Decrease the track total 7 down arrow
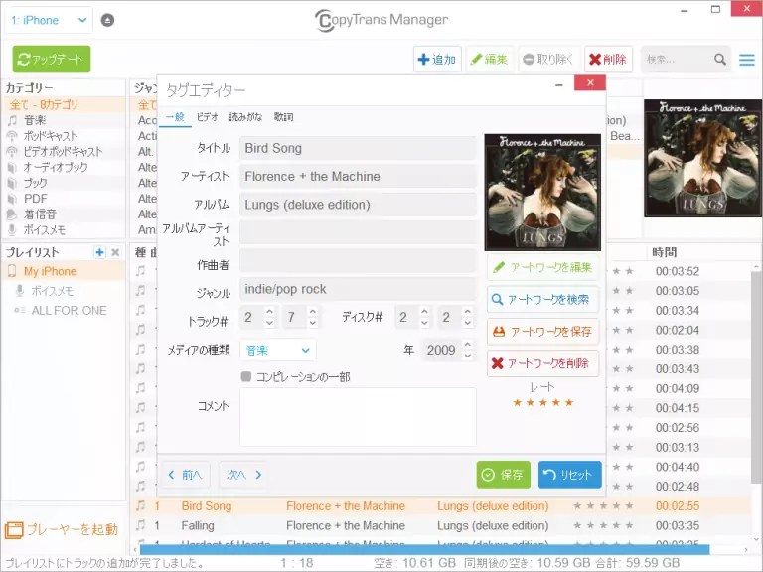The height and width of the screenshot is (572, 763). (312, 323)
